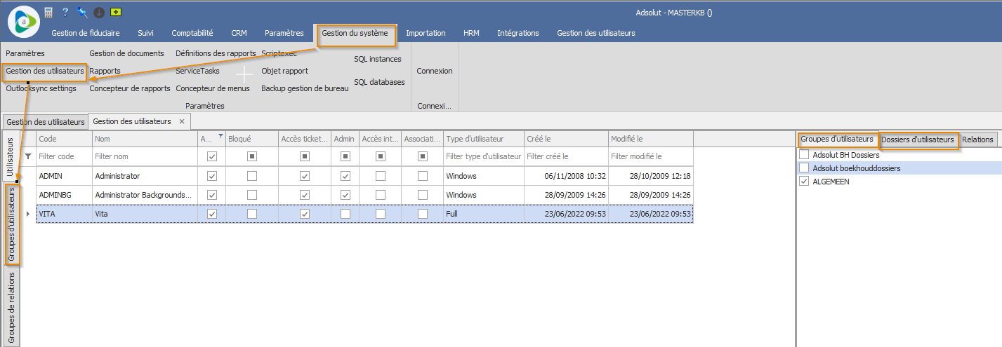The image size is (1002, 347).
Task: Click the Filter type d'utilisateur field
Action: pos(484,156)
